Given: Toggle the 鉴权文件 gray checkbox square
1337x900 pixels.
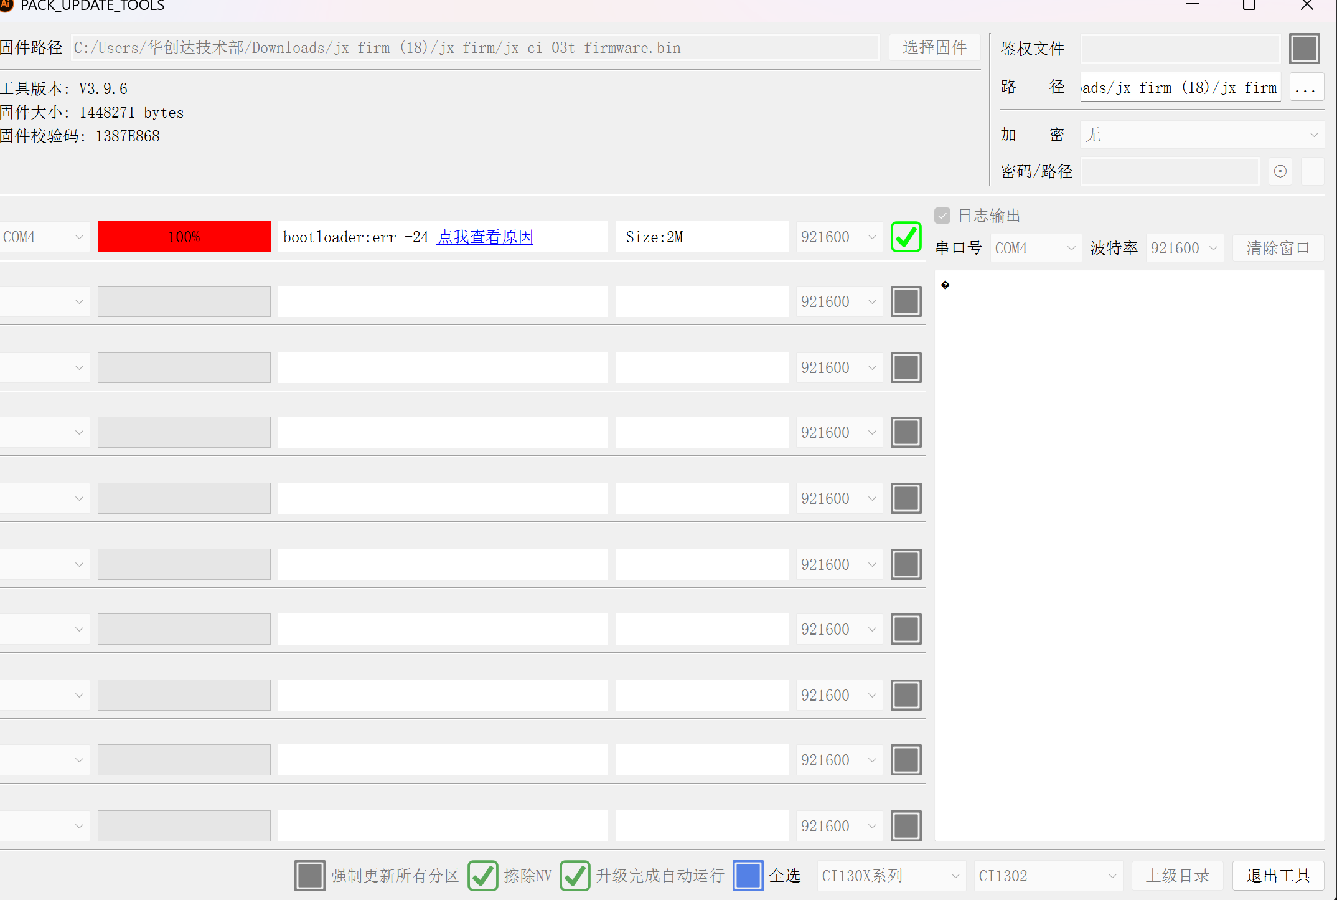Looking at the screenshot, I should (x=1305, y=49).
